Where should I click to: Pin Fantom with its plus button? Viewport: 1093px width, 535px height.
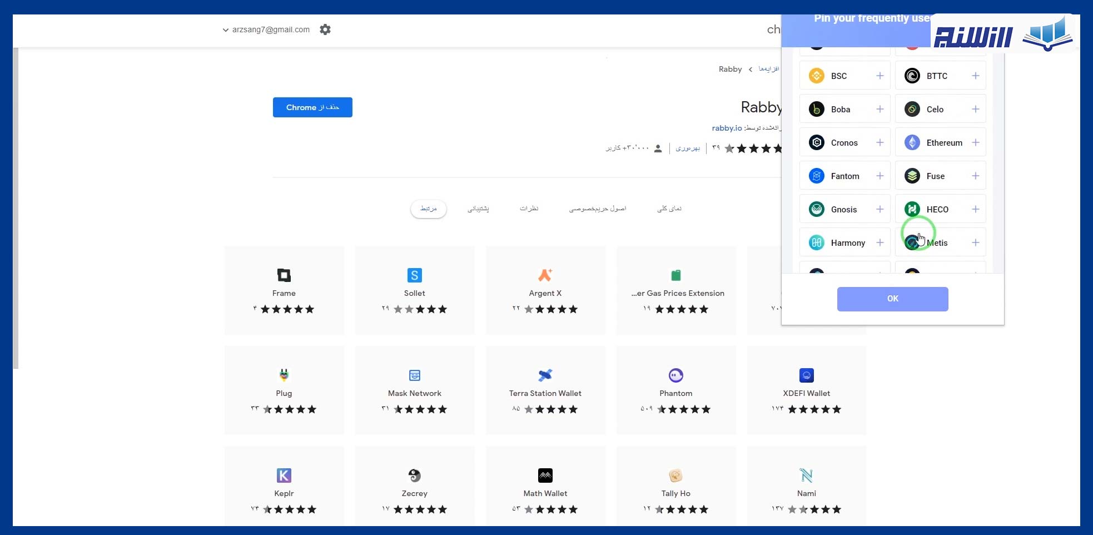click(x=880, y=176)
